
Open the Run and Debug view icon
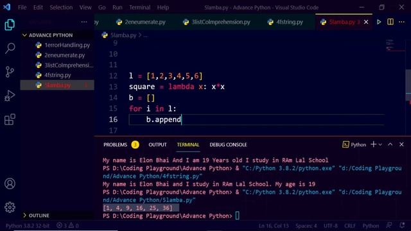click(x=10, y=96)
